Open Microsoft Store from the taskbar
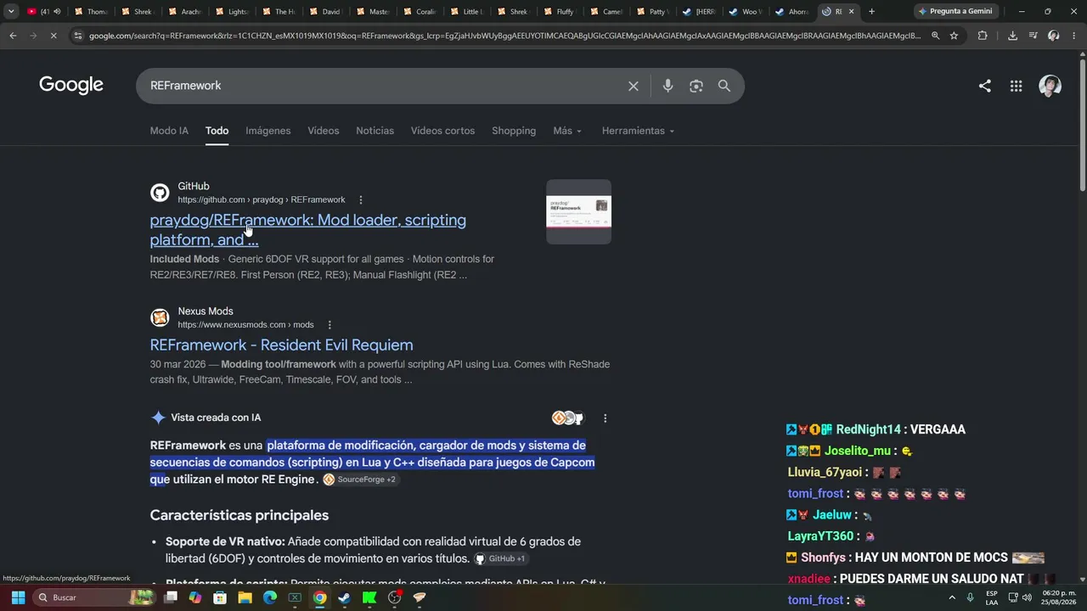This screenshot has height=611, width=1087. [220, 597]
